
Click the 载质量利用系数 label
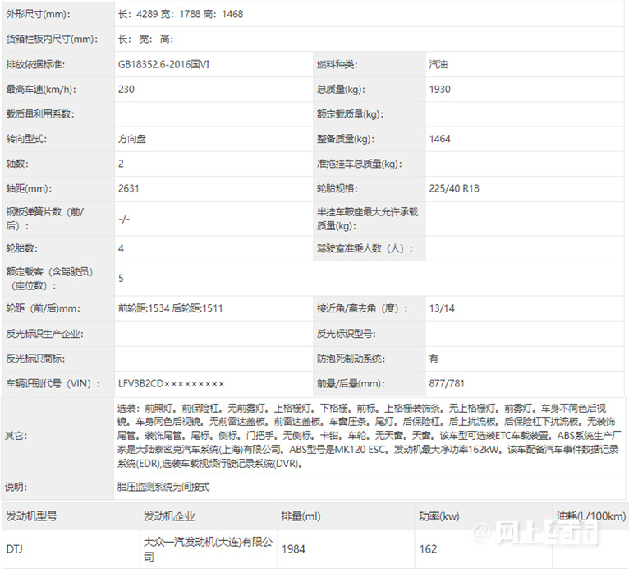tap(40, 114)
